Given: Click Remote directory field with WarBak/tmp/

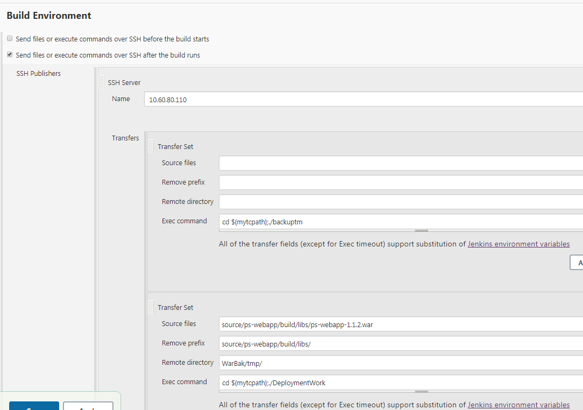Looking at the screenshot, I should 401,363.
